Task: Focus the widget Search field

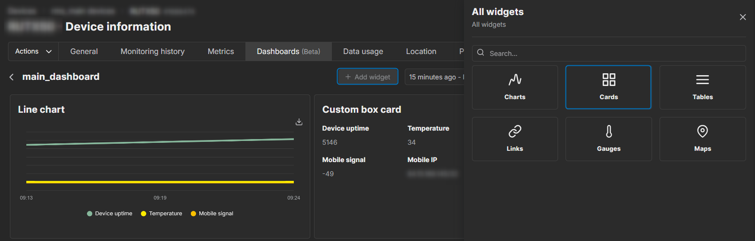Action: [x=611, y=54]
